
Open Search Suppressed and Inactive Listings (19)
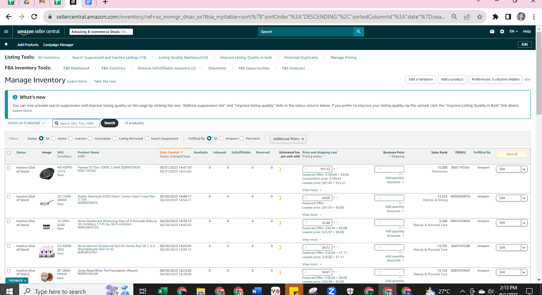109,57
